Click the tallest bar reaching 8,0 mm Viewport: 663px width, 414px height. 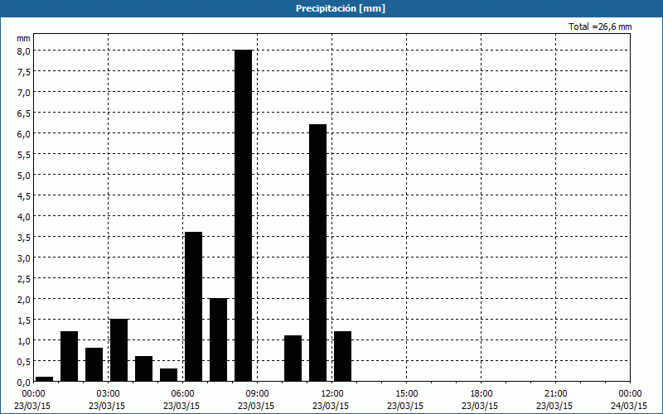pos(244,215)
